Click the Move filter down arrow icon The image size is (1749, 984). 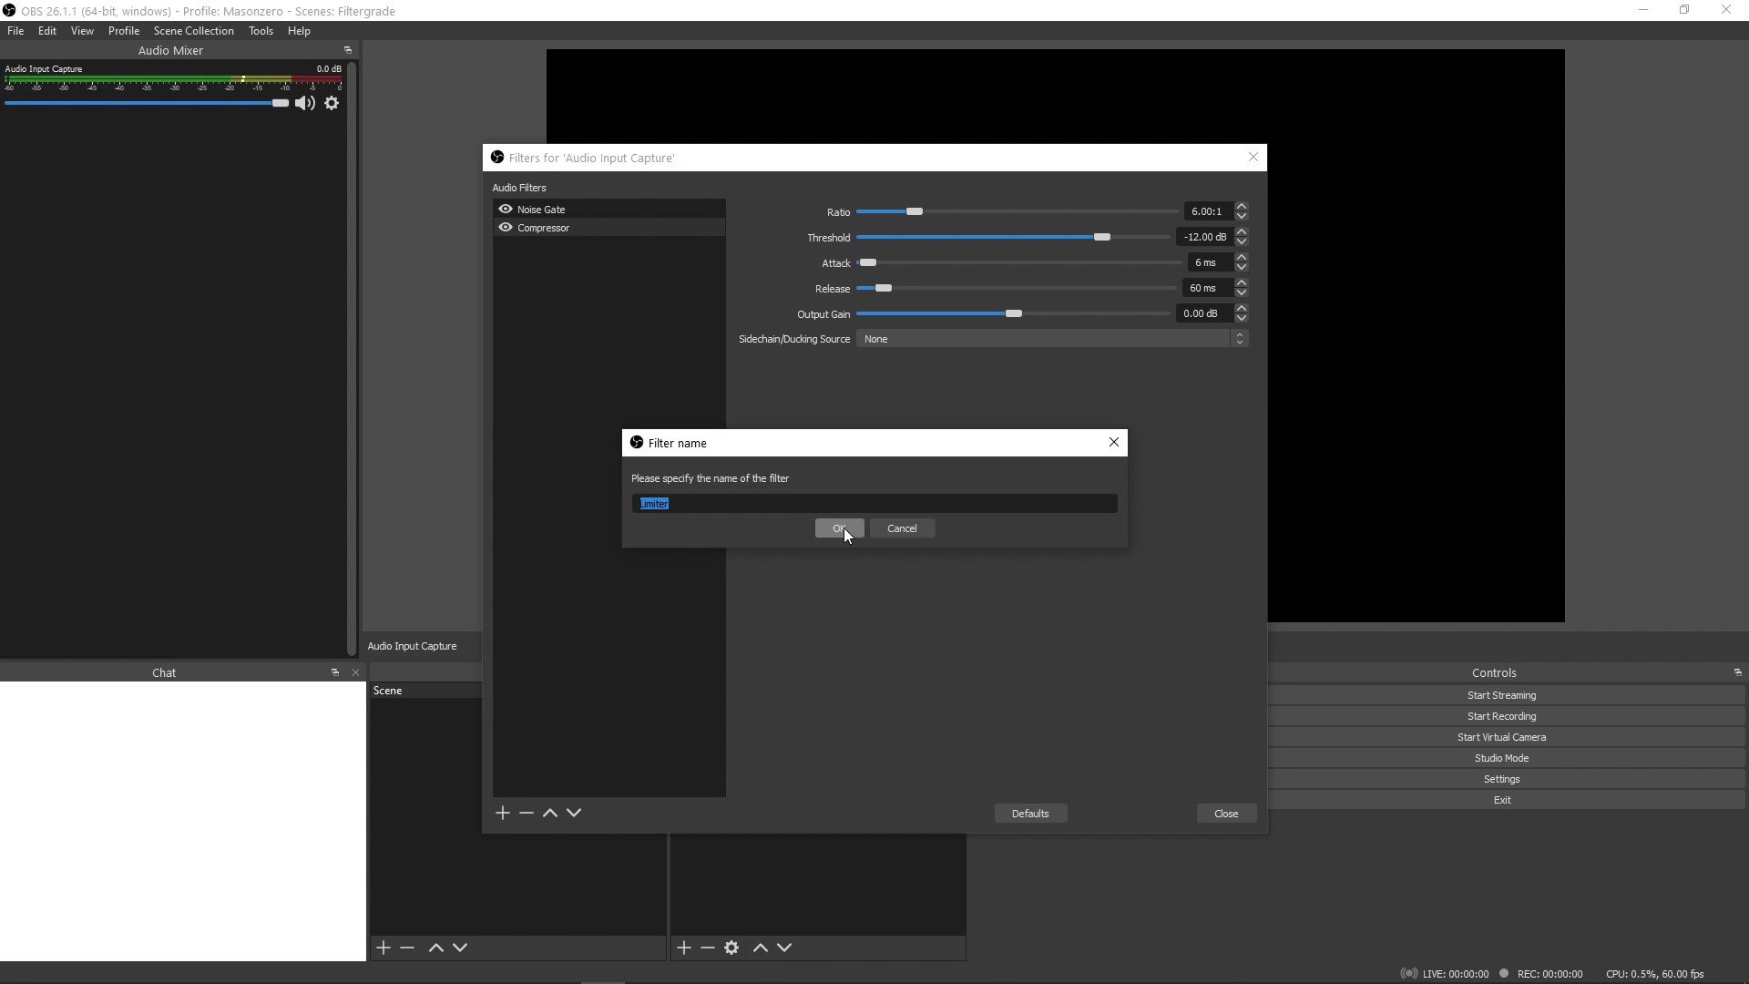(x=574, y=814)
